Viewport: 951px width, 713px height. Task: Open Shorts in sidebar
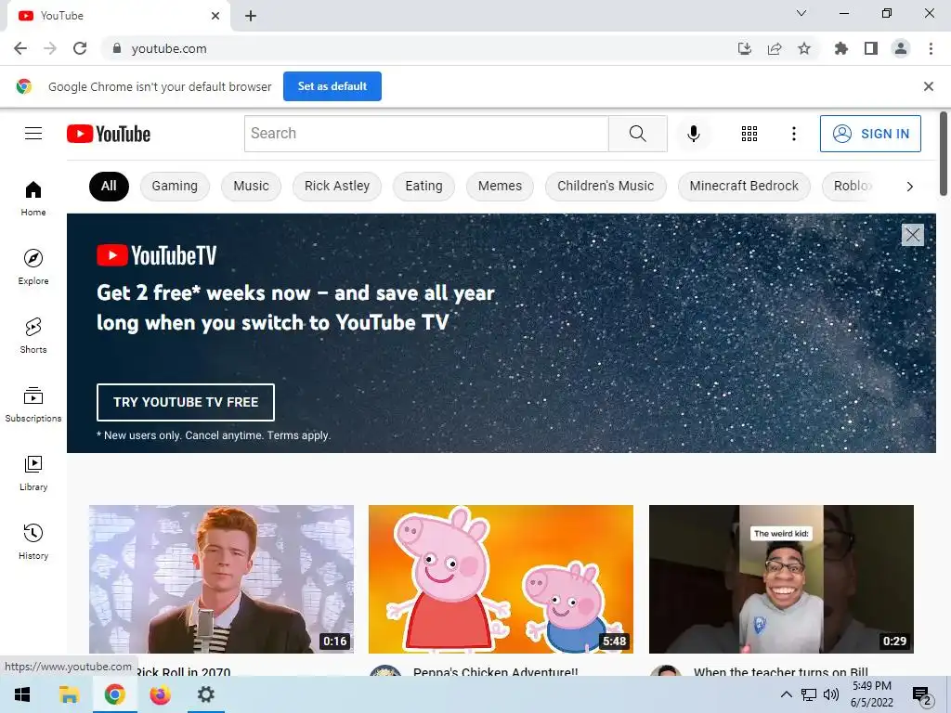[33, 335]
